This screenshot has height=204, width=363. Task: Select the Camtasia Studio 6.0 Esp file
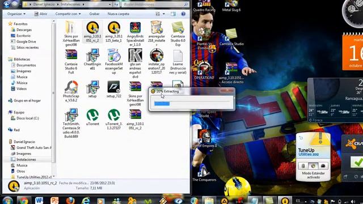178,34
